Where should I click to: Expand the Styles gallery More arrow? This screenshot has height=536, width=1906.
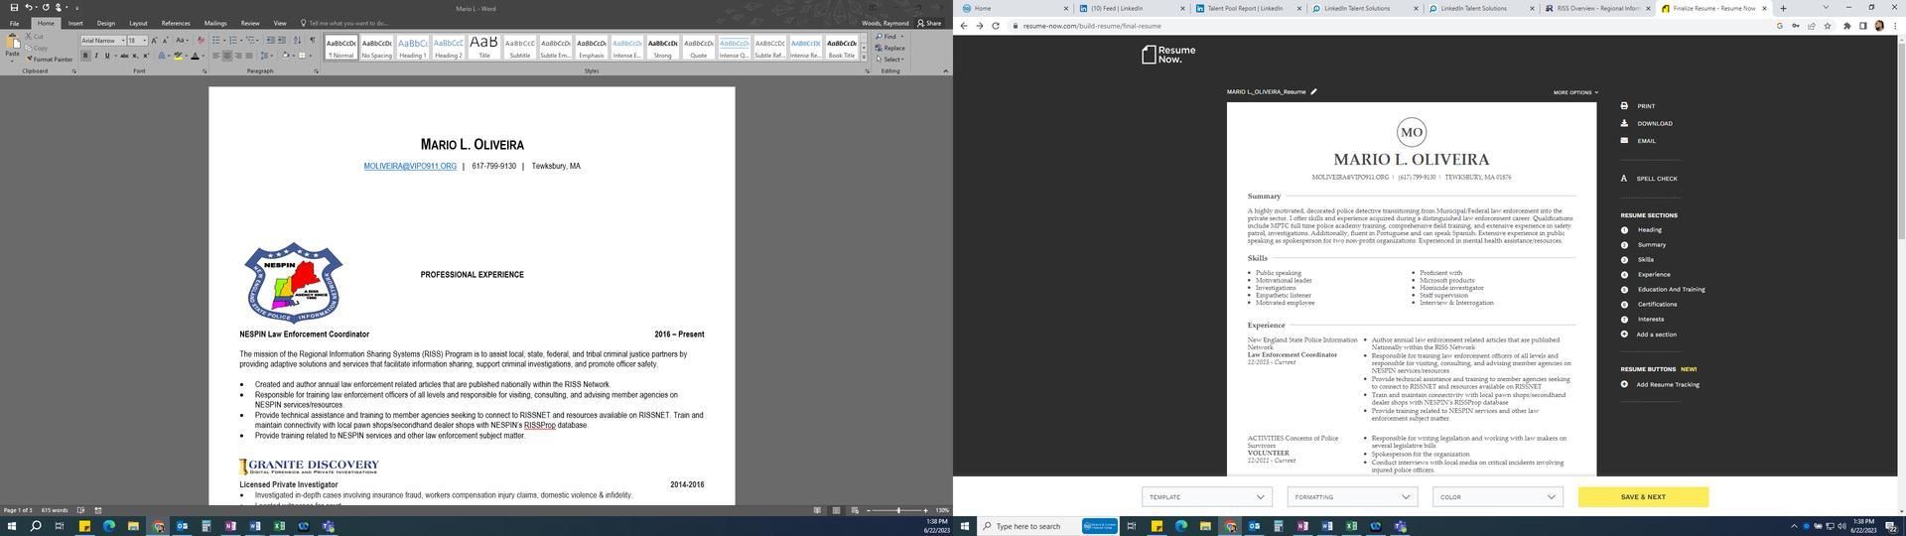pyautogui.click(x=864, y=57)
